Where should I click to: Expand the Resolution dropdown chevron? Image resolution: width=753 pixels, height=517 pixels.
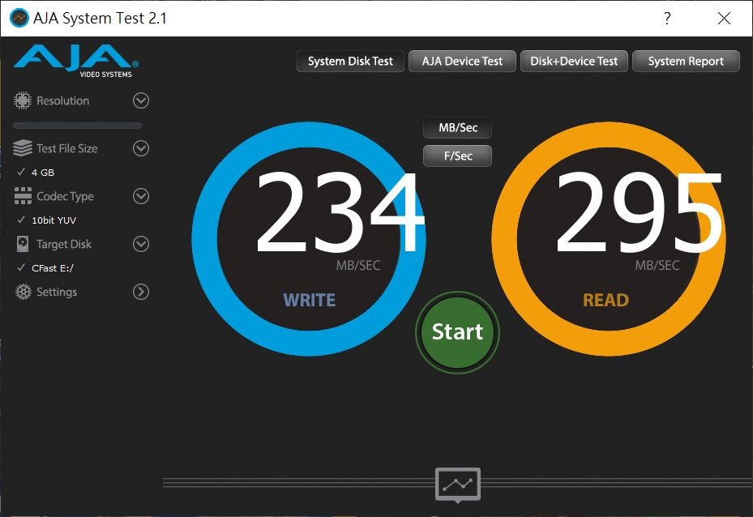pyautogui.click(x=141, y=100)
